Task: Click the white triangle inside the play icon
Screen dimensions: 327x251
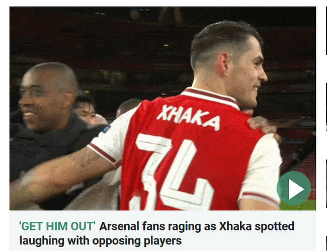Action: tap(295, 189)
